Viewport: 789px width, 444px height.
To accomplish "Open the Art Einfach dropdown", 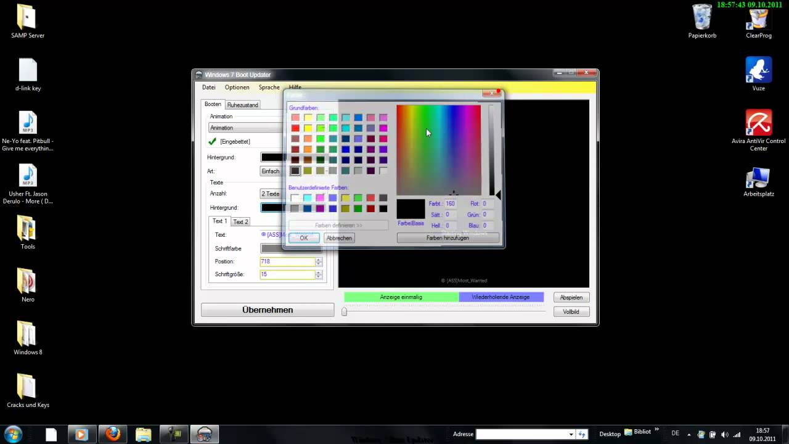I will [x=271, y=171].
